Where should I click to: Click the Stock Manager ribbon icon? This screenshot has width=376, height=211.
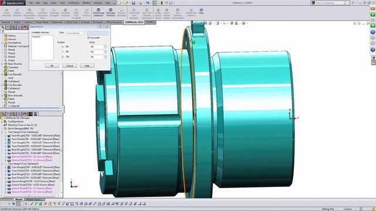point(6,13)
